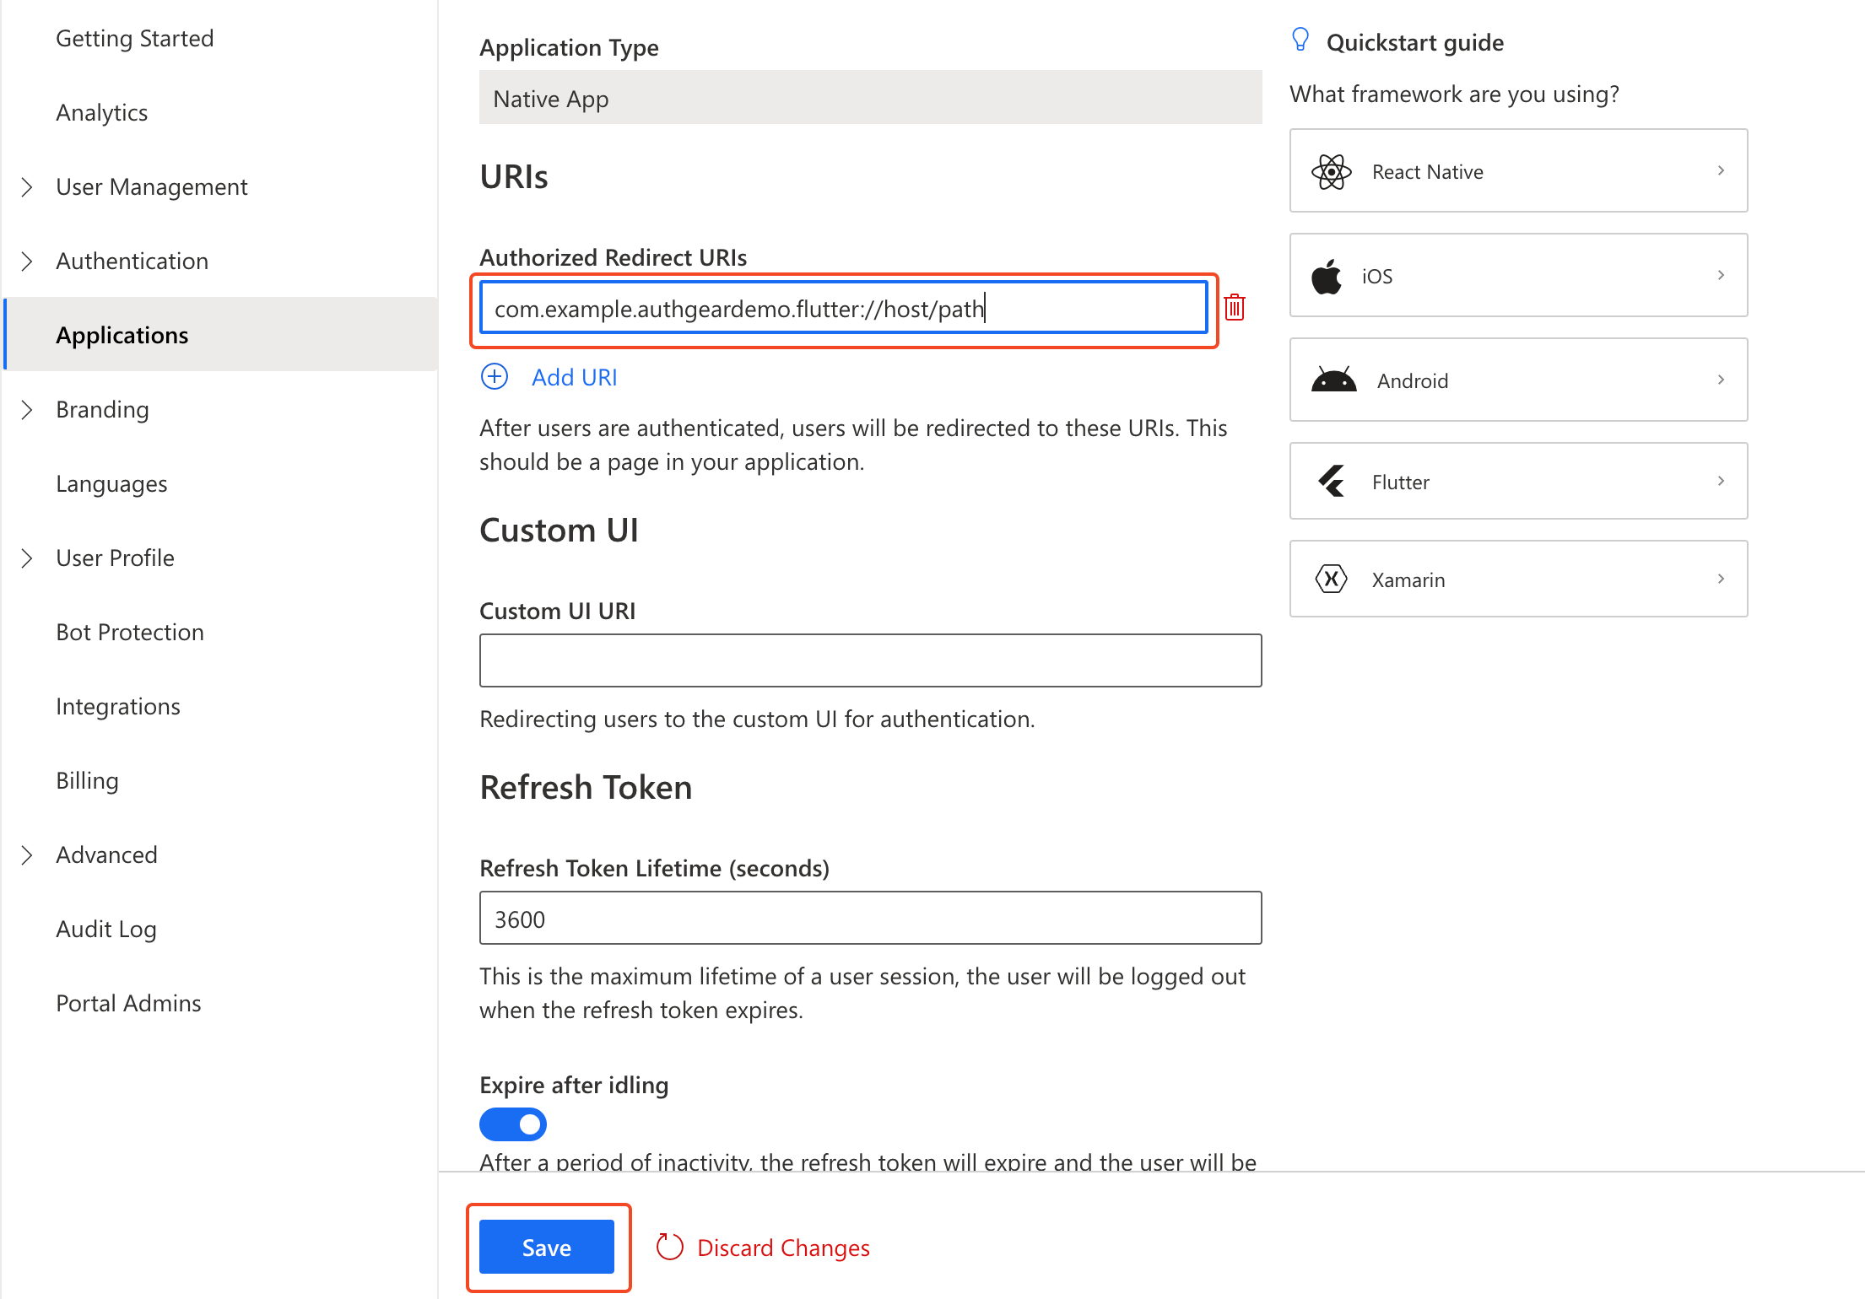Open Portal Admins from sidebar
The image size is (1865, 1299).
pos(128,1004)
